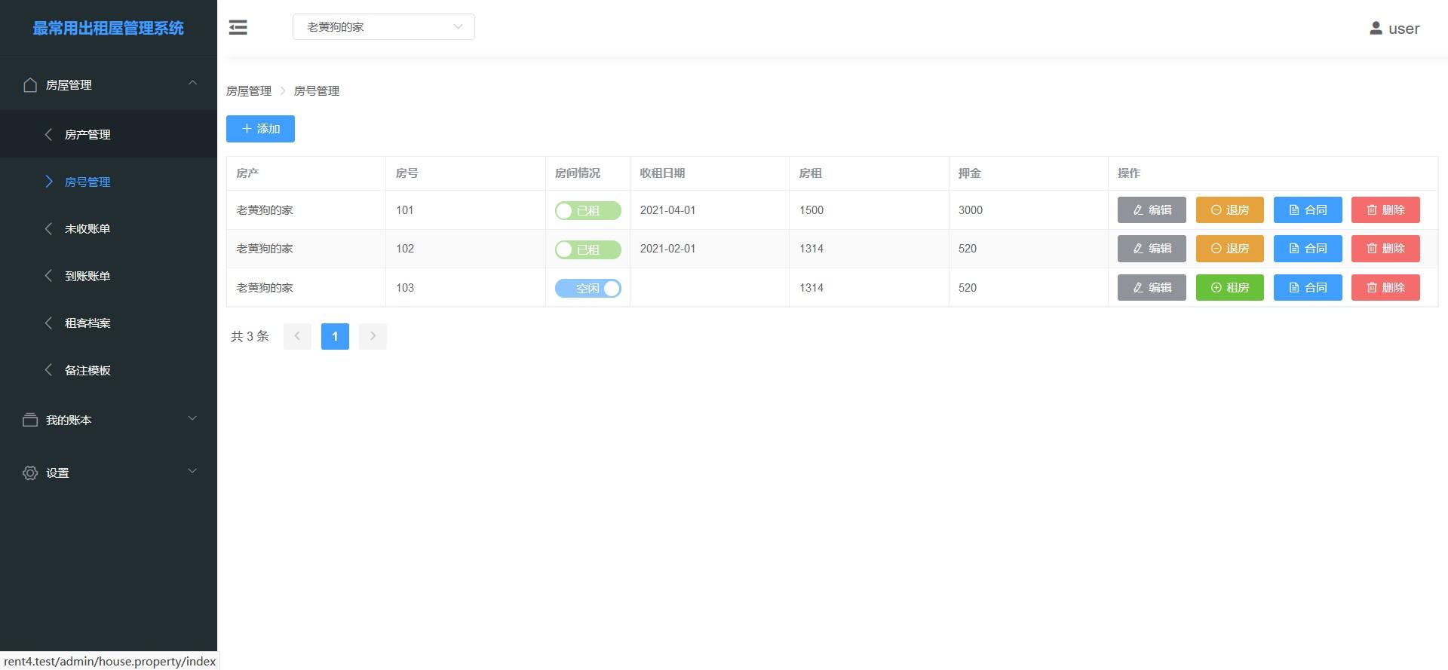Screen dimensions: 1448x670
Task: Open 到账账单 in sidebar
Action: [x=109, y=276]
